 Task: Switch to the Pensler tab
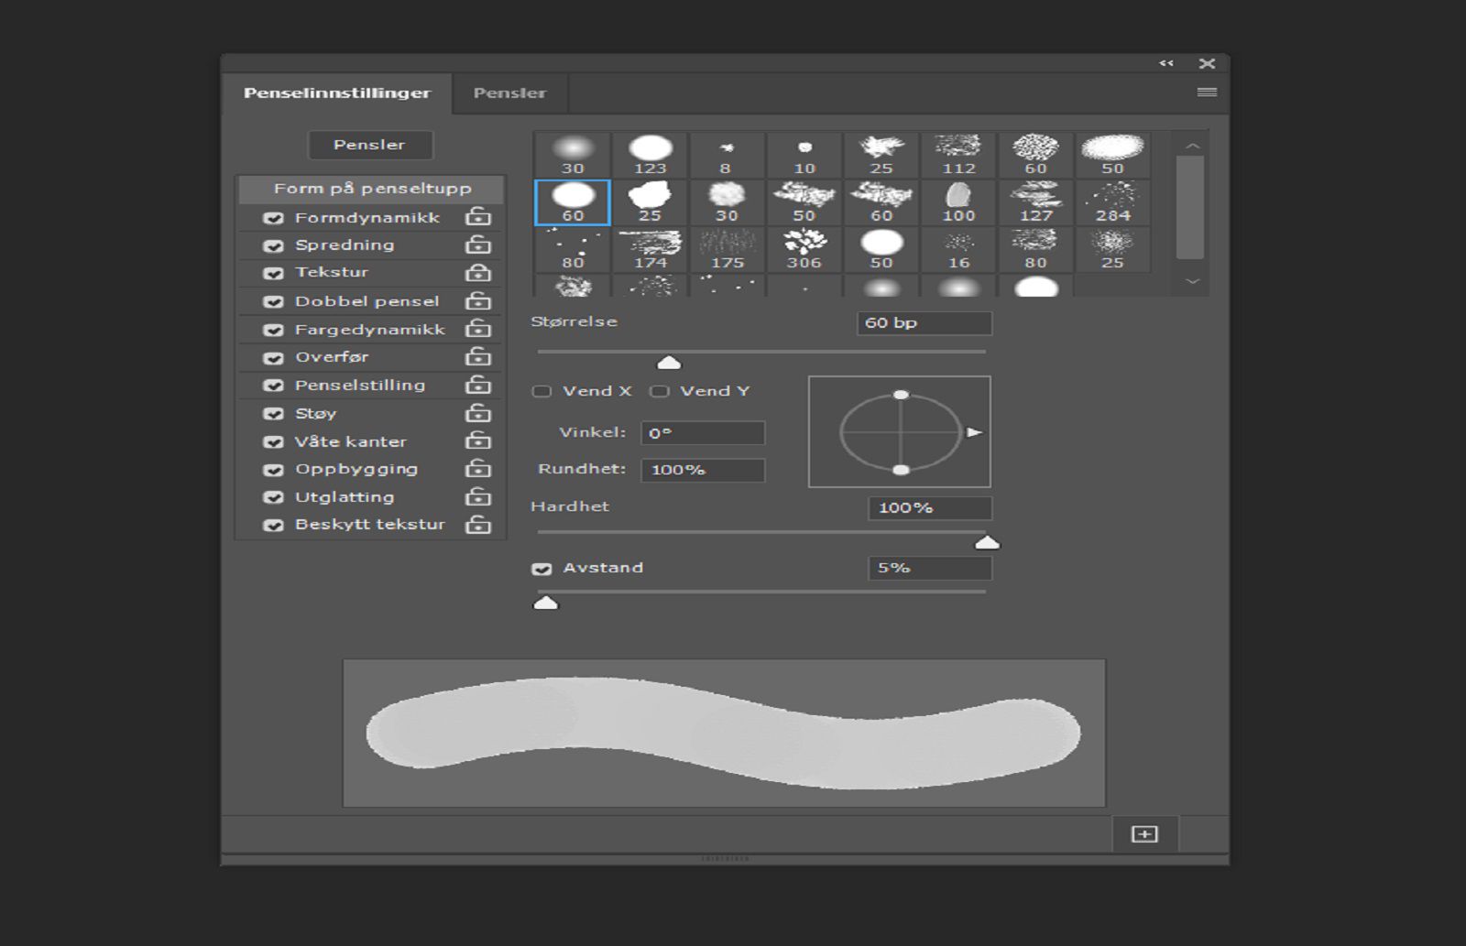[x=509, y=92]
